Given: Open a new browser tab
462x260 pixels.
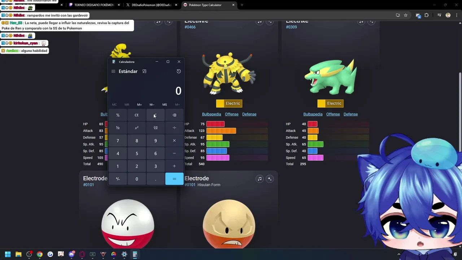Looking at the screenshot, I should (x=242, y=5).
